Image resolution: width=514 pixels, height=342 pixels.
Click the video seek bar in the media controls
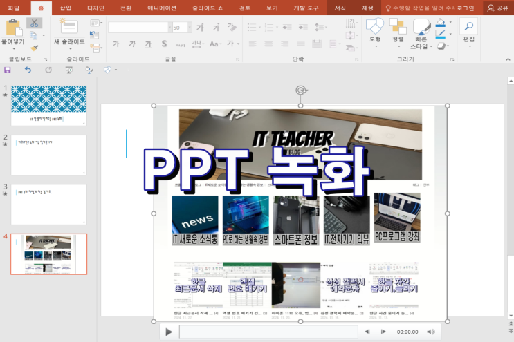pyautogui.click(x=268, y=332)
